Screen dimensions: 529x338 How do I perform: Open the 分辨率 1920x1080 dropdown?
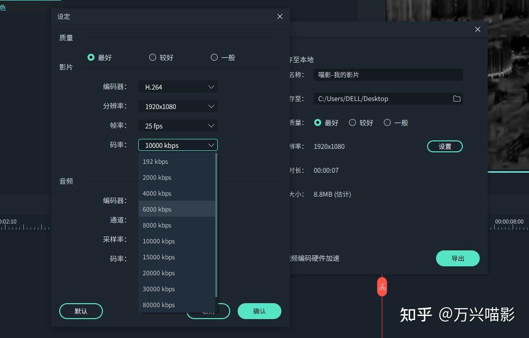click(x=178, y=107)
